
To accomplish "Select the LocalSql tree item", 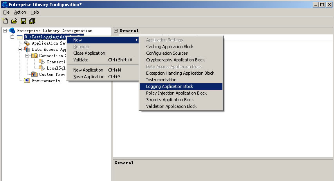I will pos(56,68).
